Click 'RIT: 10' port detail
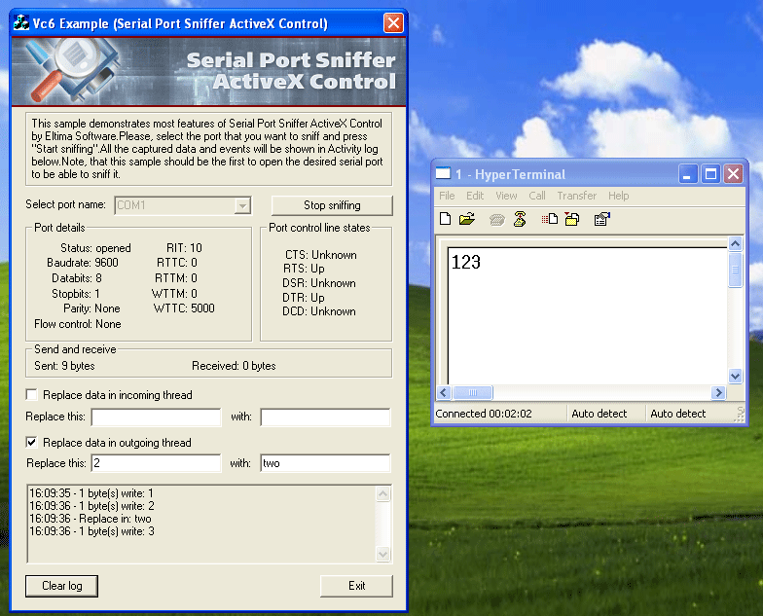This screenshot has height=616, width=763. (x=184, y=248)
